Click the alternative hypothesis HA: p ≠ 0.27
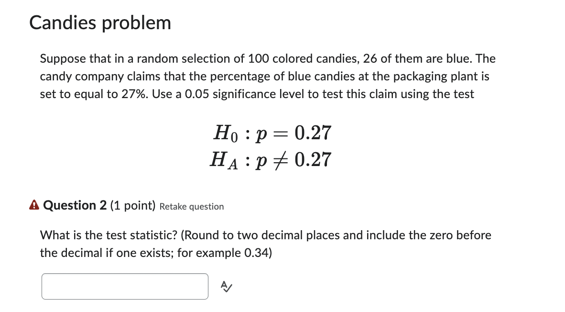 pyautogui.click(x=270, y=159)
